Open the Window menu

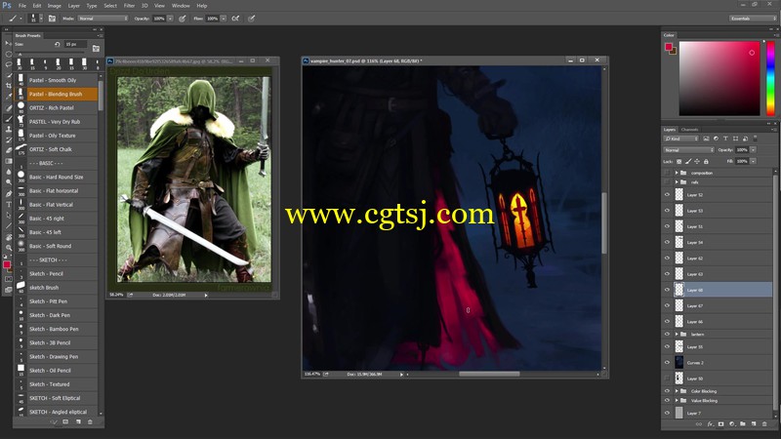181,6
